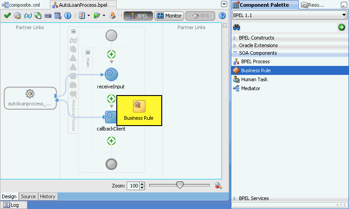Expand the BPEL Services section

tap(234, 198)
